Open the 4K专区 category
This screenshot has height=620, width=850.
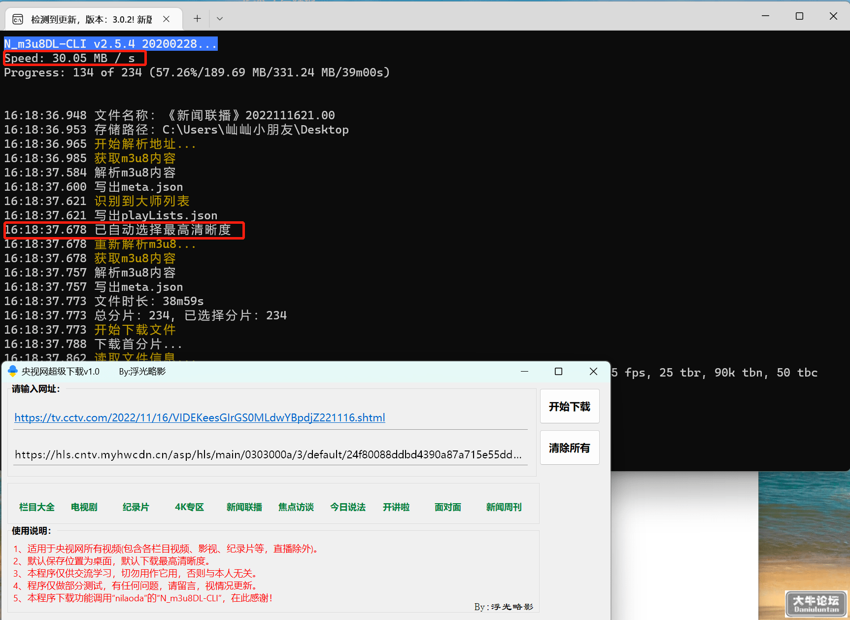click(x=189, y=507)
